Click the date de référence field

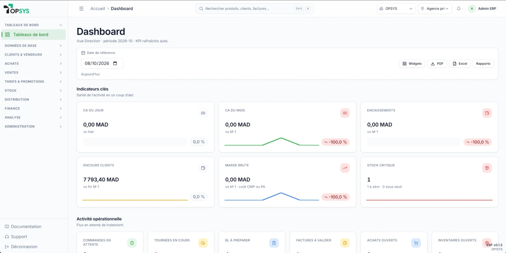pyautogui.click(x=102, y=63)
